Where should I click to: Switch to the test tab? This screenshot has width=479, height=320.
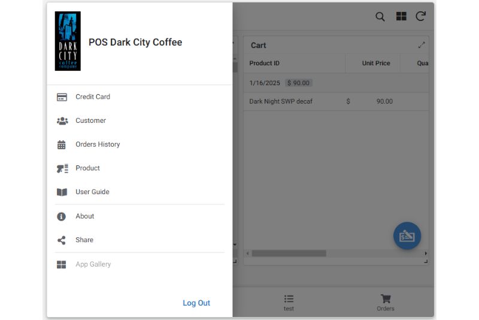point(289,303)
